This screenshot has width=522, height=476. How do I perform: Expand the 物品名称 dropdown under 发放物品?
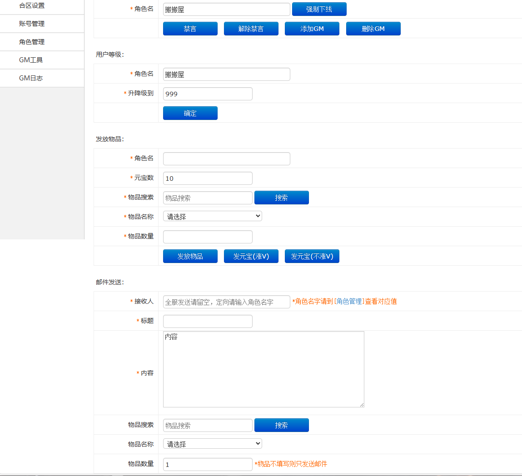coord(212,217)
